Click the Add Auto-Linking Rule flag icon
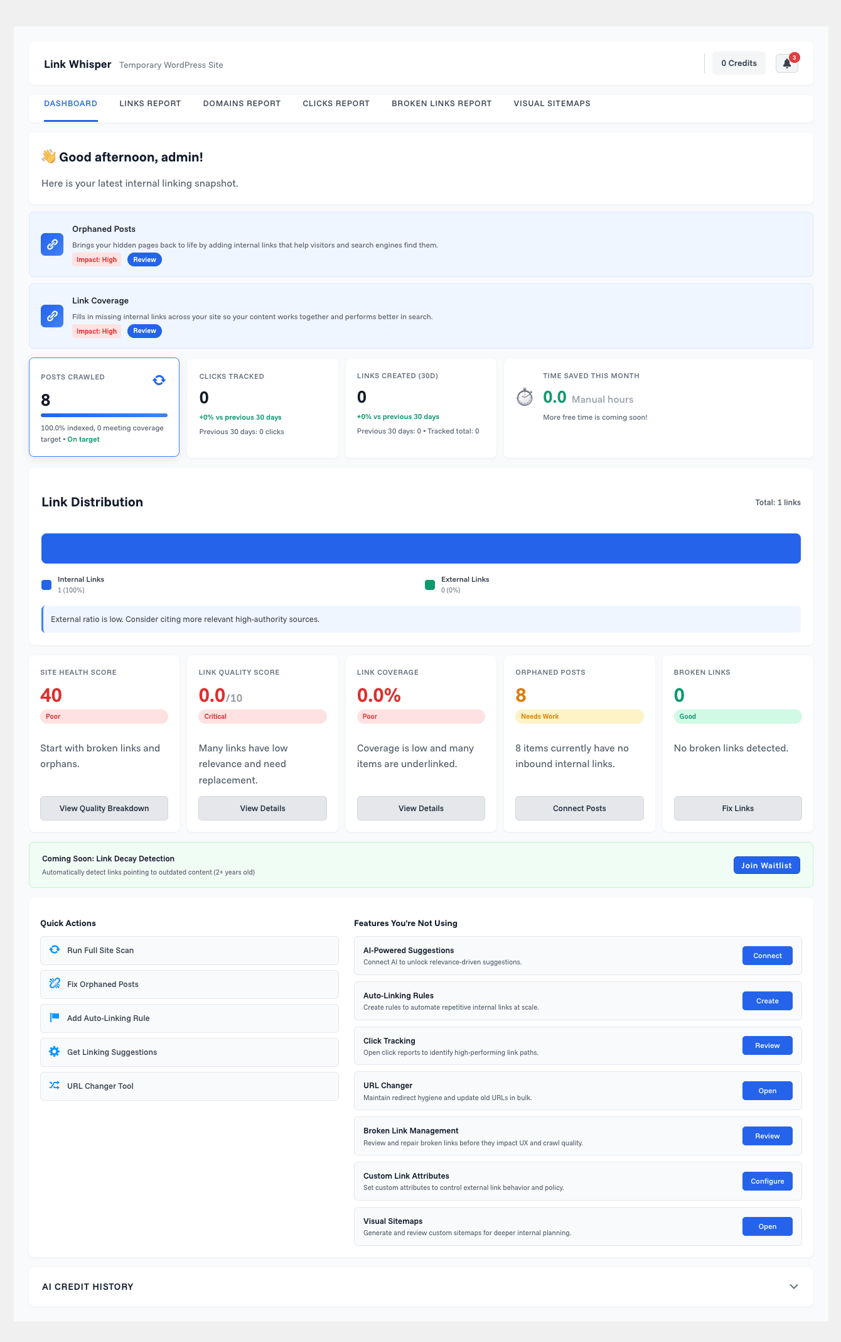Screen dimensions: 841x1342 [55, 1018]
